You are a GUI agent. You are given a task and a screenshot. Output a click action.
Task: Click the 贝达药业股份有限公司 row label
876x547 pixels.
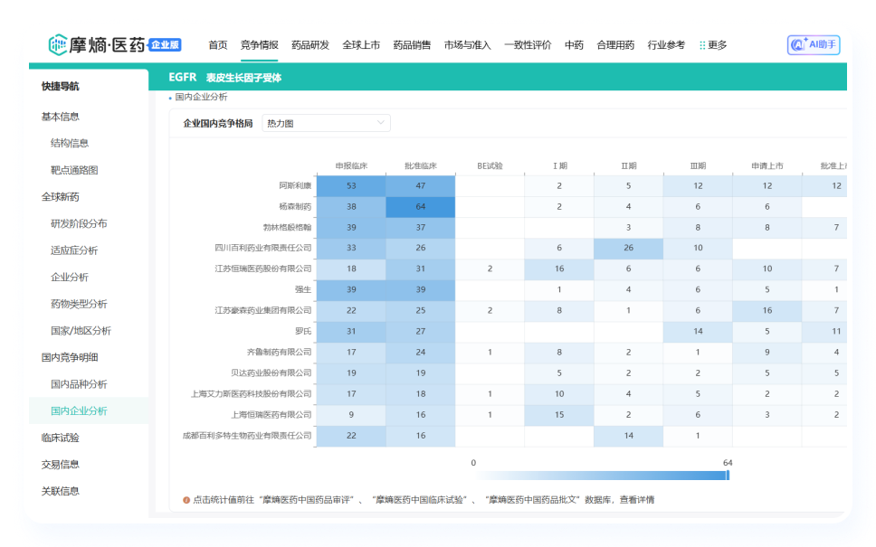click(x=271, y=373)
